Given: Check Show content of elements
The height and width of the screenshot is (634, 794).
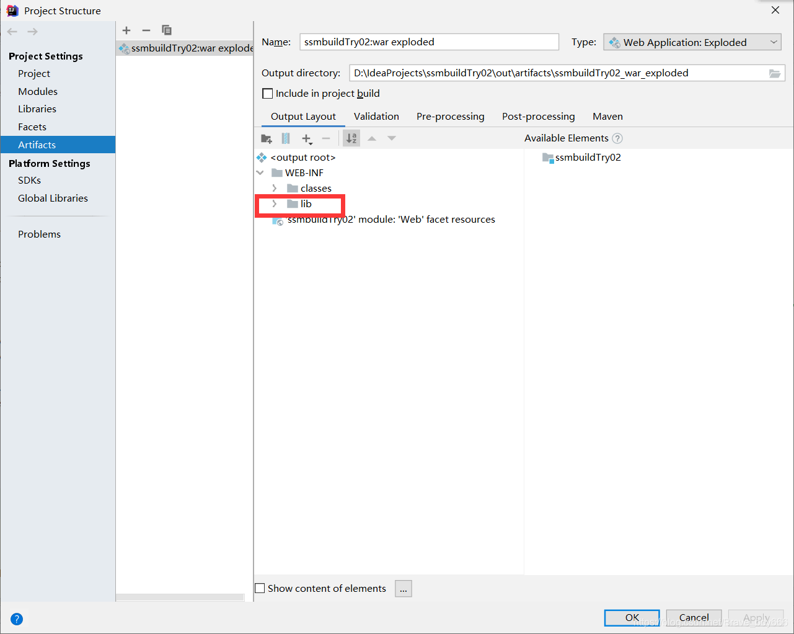Looking at the screenshot, I should (260, 588).
